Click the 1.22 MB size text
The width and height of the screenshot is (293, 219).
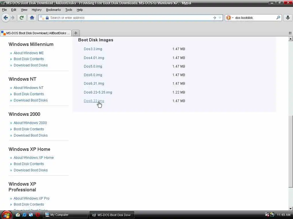coord(179,92)
